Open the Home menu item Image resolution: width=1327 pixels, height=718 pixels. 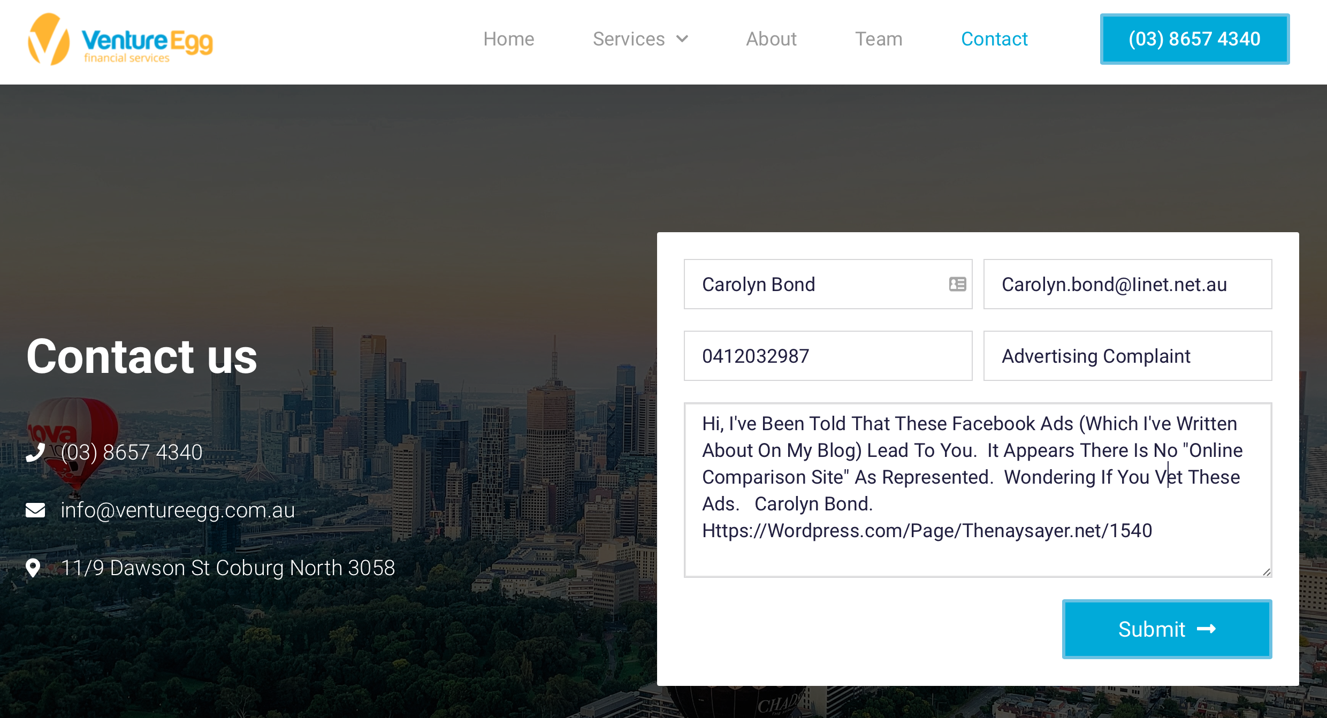(508, 39)
